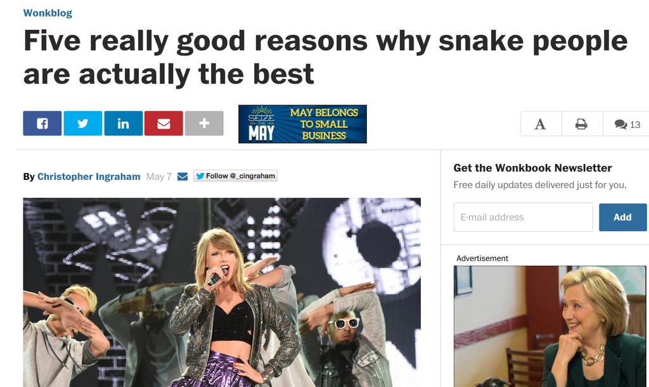Screen dimensions: 649x387
Task: Click the Add newsletter button
Action: point(622,217)
